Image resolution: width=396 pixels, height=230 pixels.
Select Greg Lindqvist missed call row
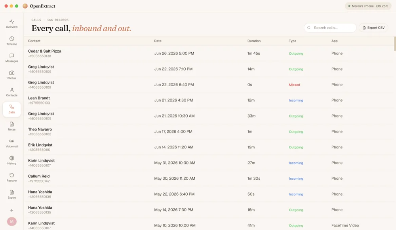209,85
